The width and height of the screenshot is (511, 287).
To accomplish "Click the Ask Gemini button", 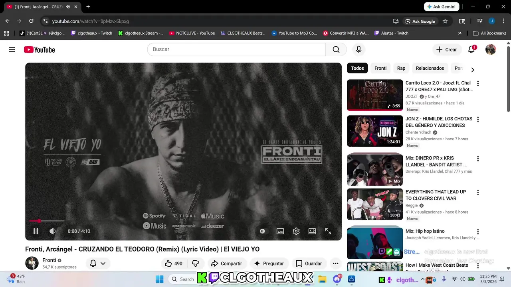I will (442, 7).
